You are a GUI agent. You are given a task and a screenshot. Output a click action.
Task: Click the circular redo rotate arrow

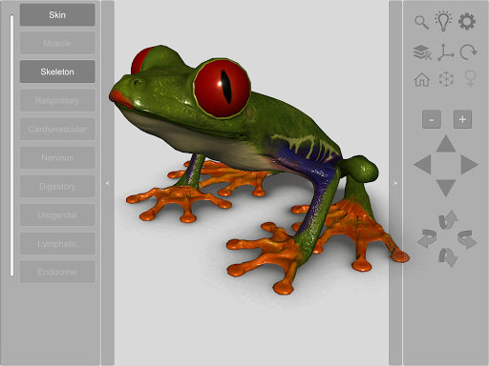pos(468,52)
